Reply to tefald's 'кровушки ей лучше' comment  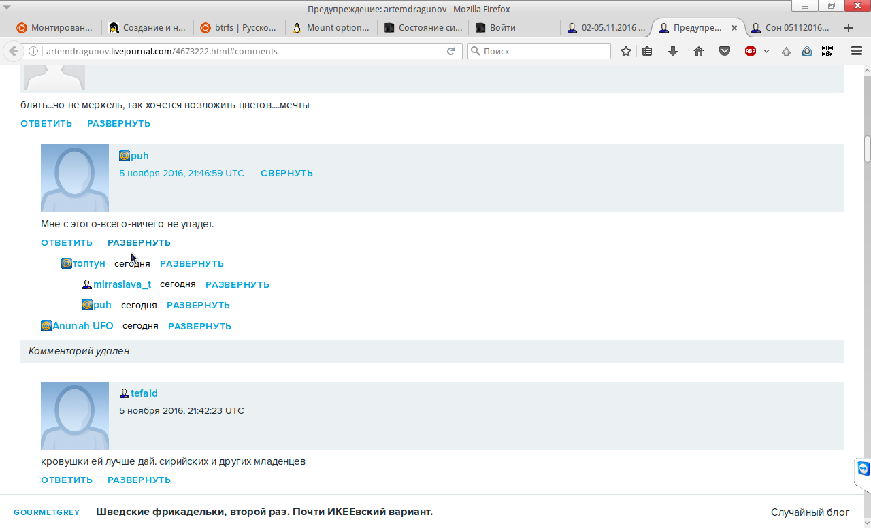tap(67, 480)
